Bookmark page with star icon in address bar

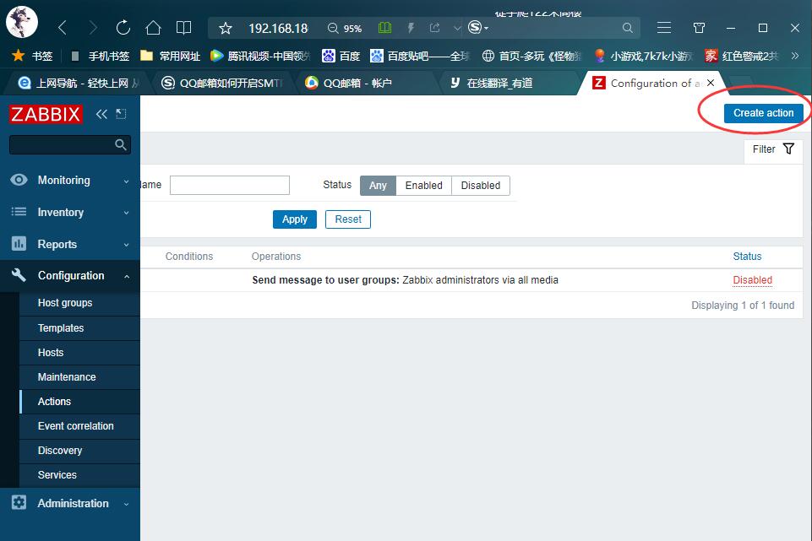point(226,28)
